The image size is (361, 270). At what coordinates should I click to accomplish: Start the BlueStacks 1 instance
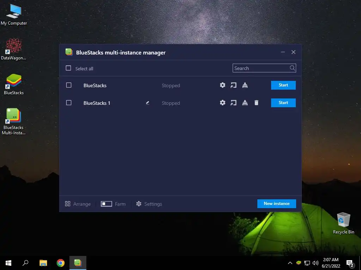click(283, 103)
